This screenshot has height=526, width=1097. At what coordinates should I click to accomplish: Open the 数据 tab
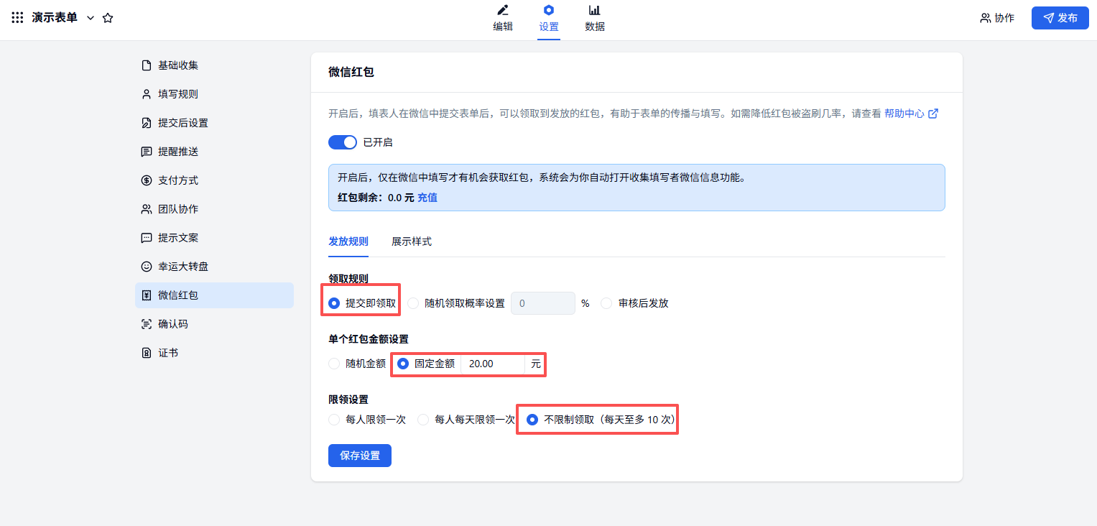tap(594, 19)
